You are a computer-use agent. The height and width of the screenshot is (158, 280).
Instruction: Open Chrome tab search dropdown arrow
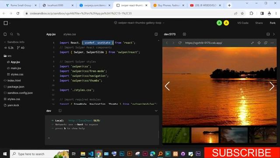pyautogui.click(x=247, y=3)
